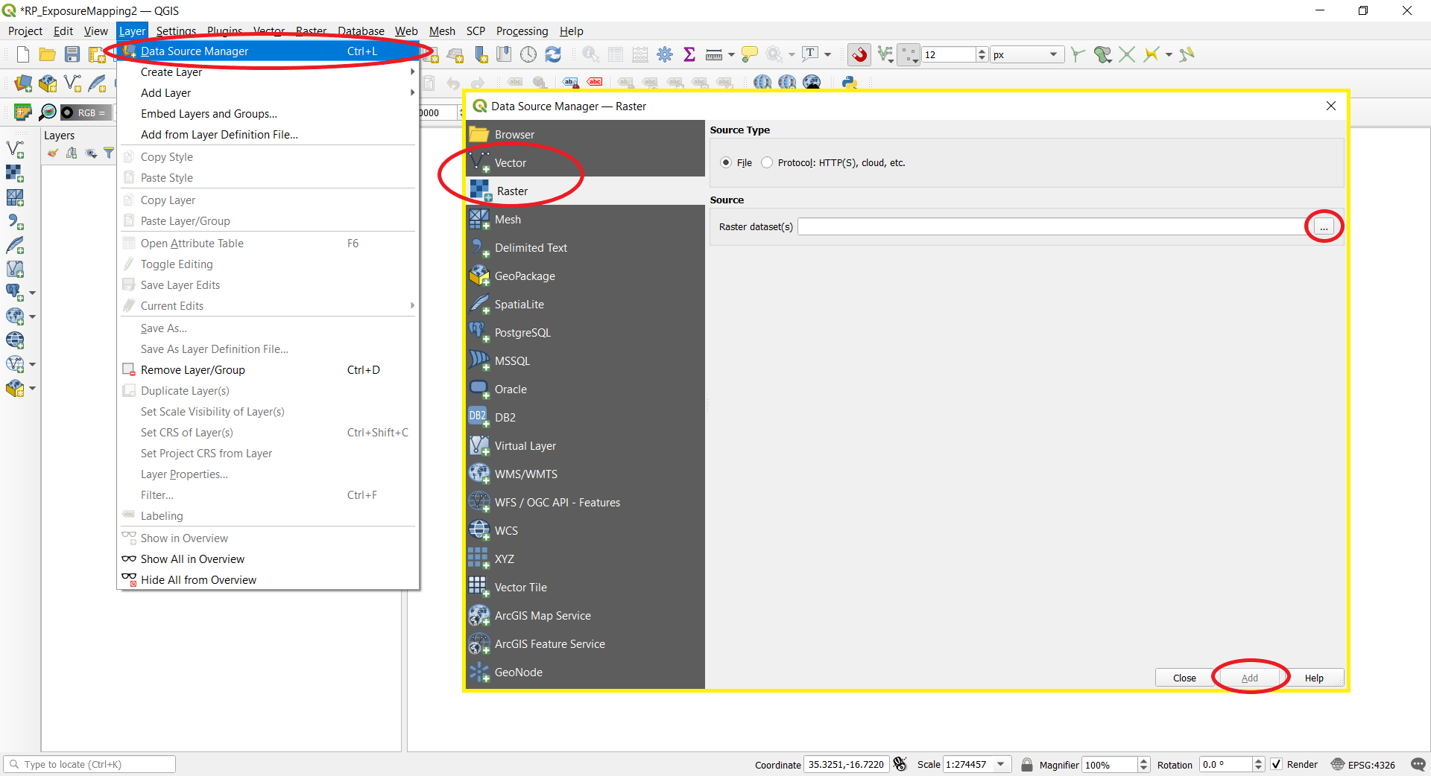This screenshot has width=1431, height=776.
Task: Select the Protocol HTTP(S) radio button
Action: point(766,162)
